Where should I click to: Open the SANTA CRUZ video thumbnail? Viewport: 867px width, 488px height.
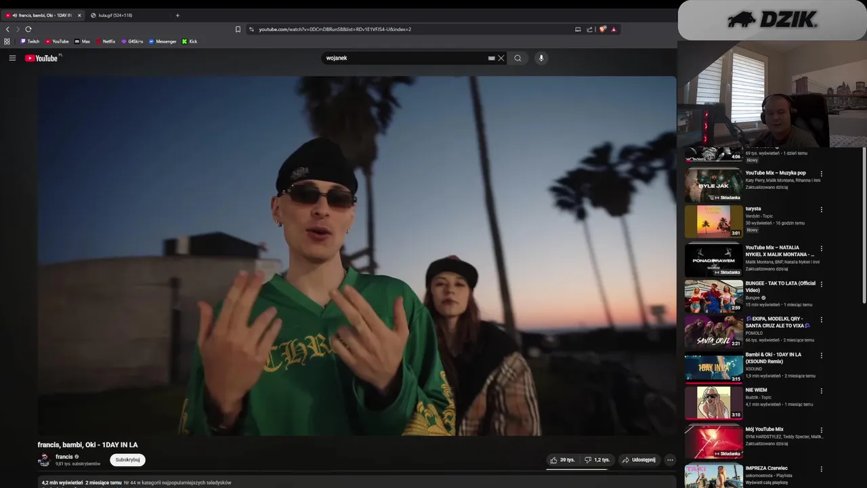point(714,331)
